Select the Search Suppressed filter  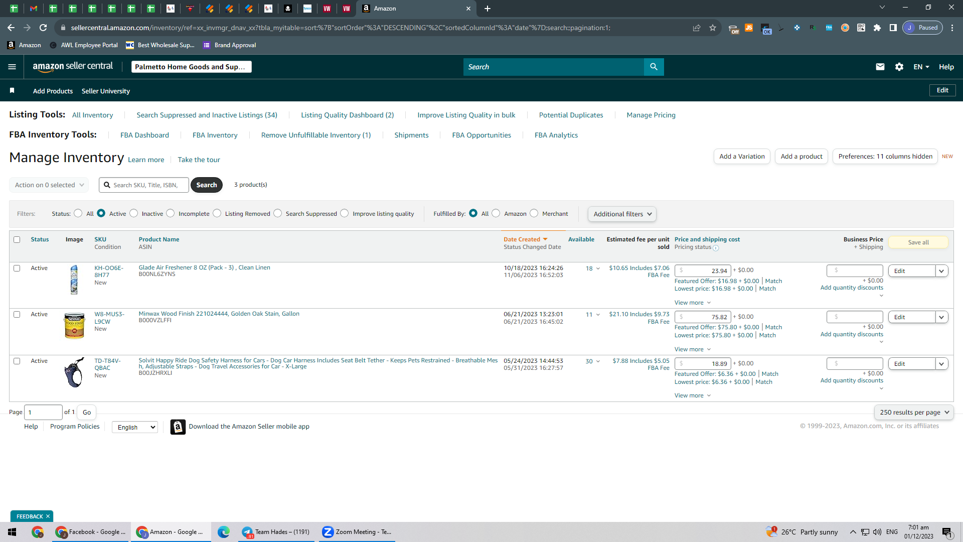[277, 213]
